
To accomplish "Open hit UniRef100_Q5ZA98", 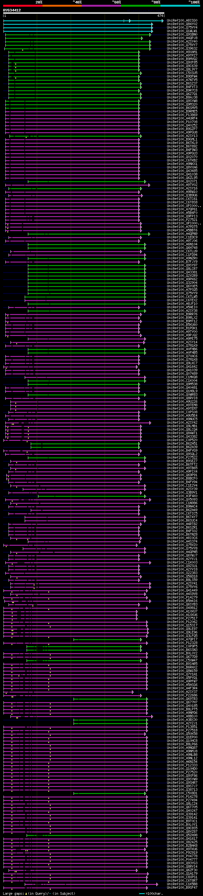I will [x=182, y=836].
